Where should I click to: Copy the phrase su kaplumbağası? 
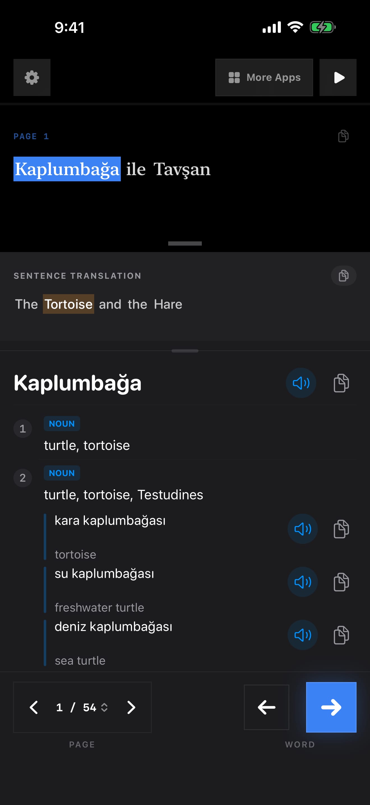tap(341, 582)
